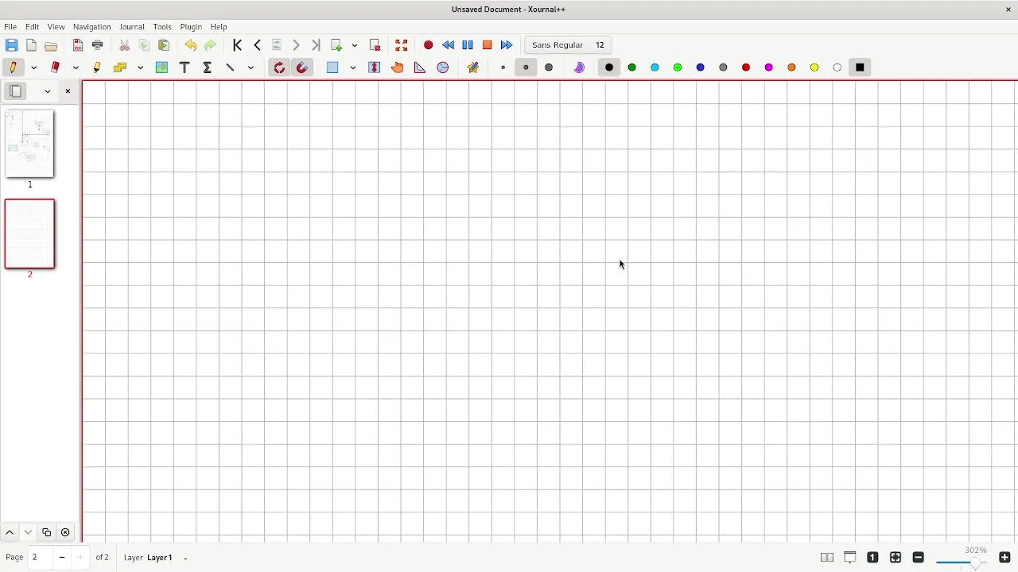Export the document as PDF
The width and height of the screenshot is (1018, 572).
(x=78, y=45)
